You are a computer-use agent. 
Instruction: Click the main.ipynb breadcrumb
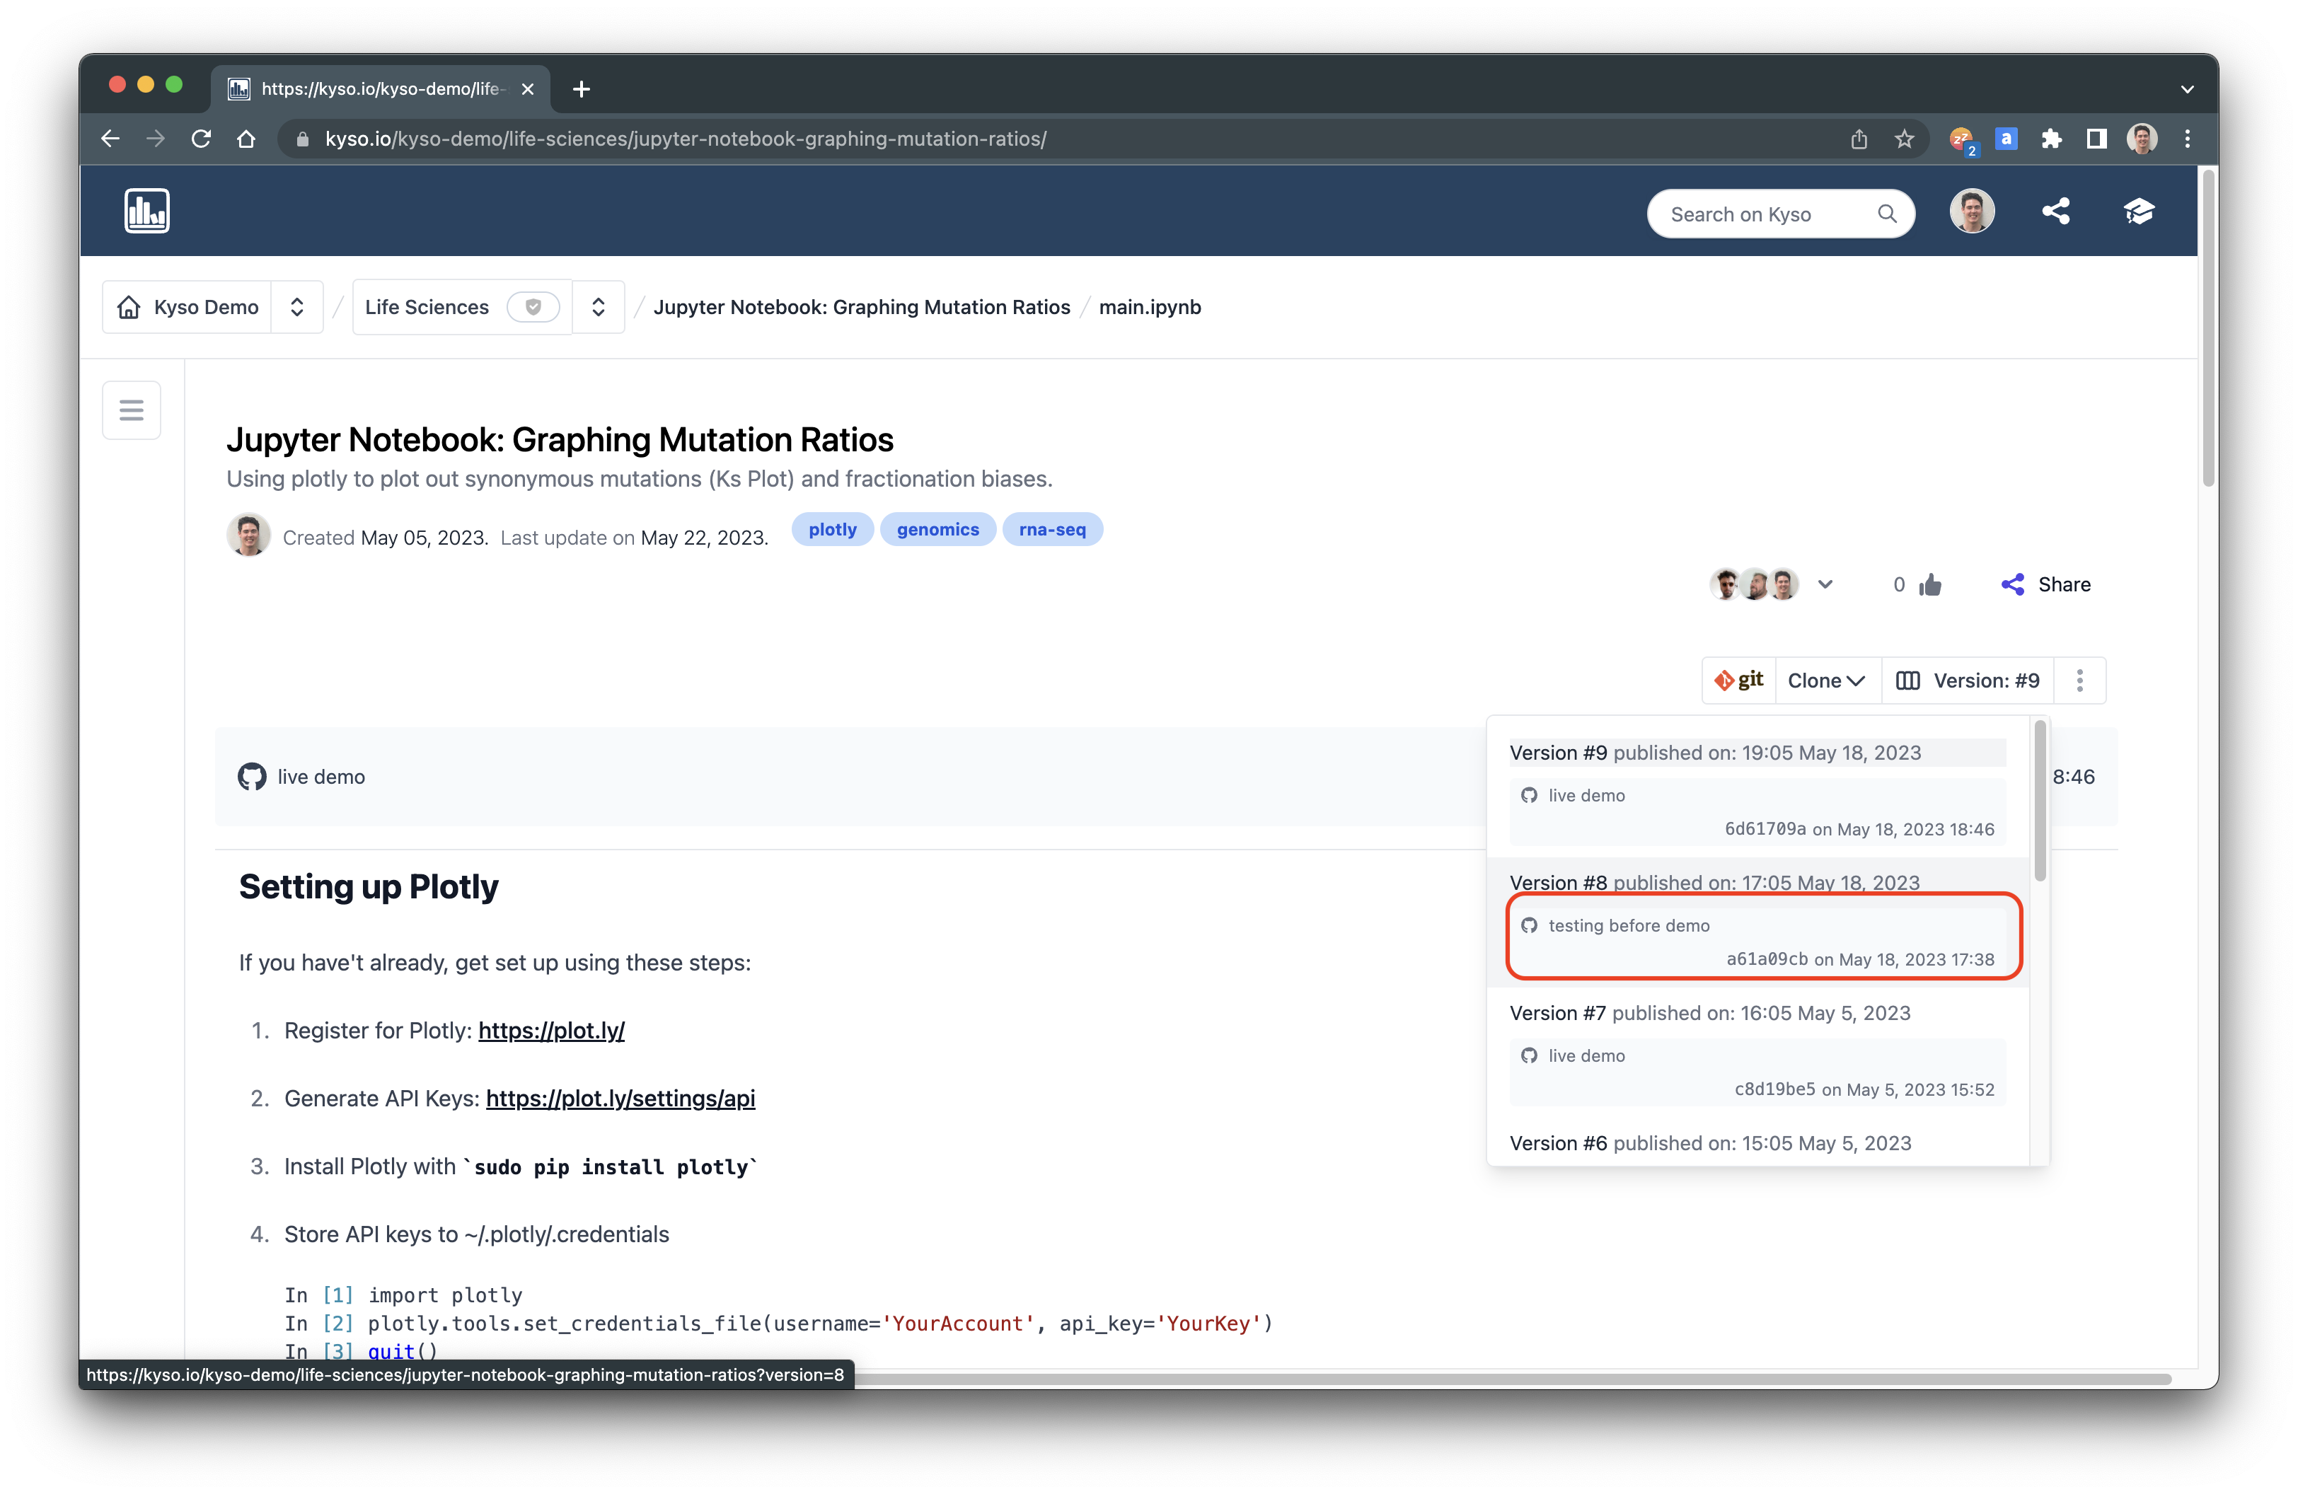1150,307
